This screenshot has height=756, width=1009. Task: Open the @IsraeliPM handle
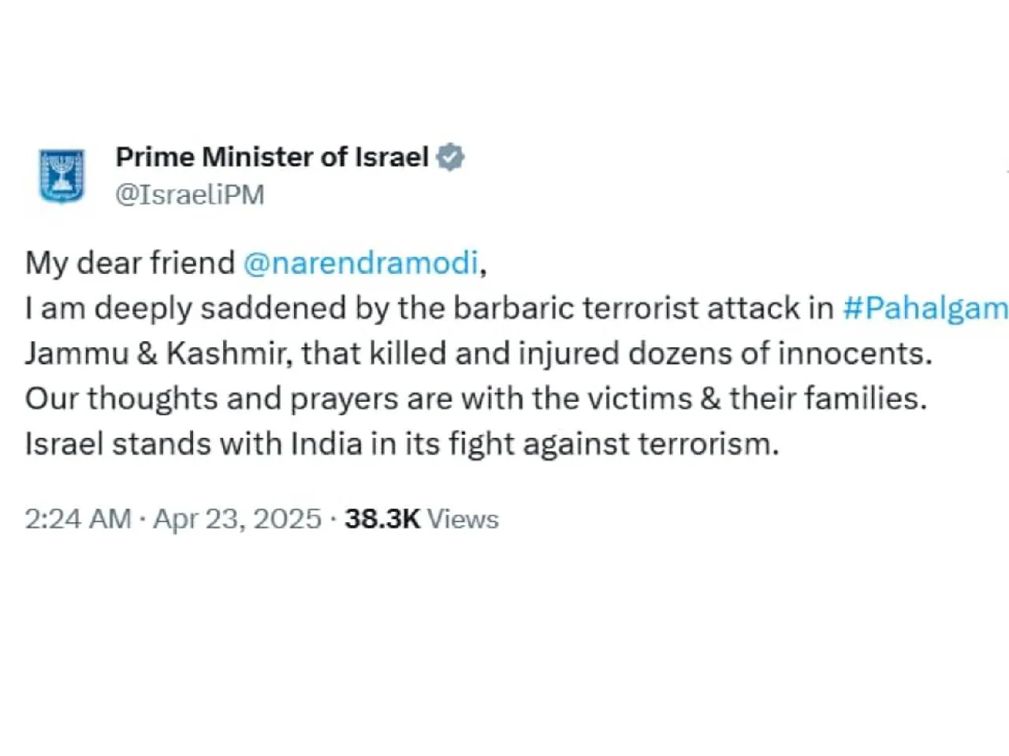(190, 195)
